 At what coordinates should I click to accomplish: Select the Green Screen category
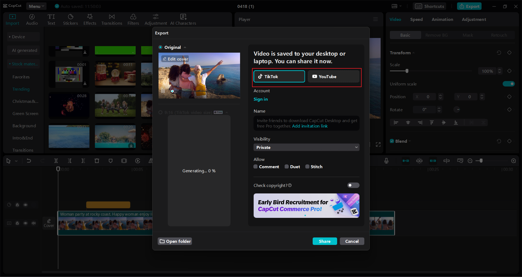pyautogui.click(x=25, y=113)
